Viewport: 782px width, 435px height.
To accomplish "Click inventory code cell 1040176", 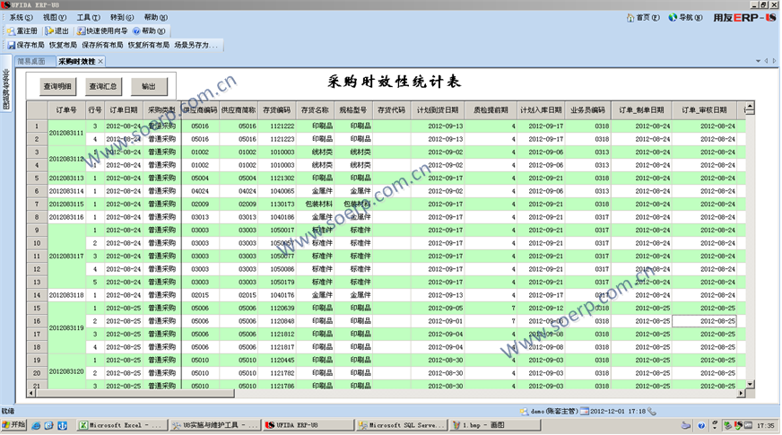I will point(277,295).
